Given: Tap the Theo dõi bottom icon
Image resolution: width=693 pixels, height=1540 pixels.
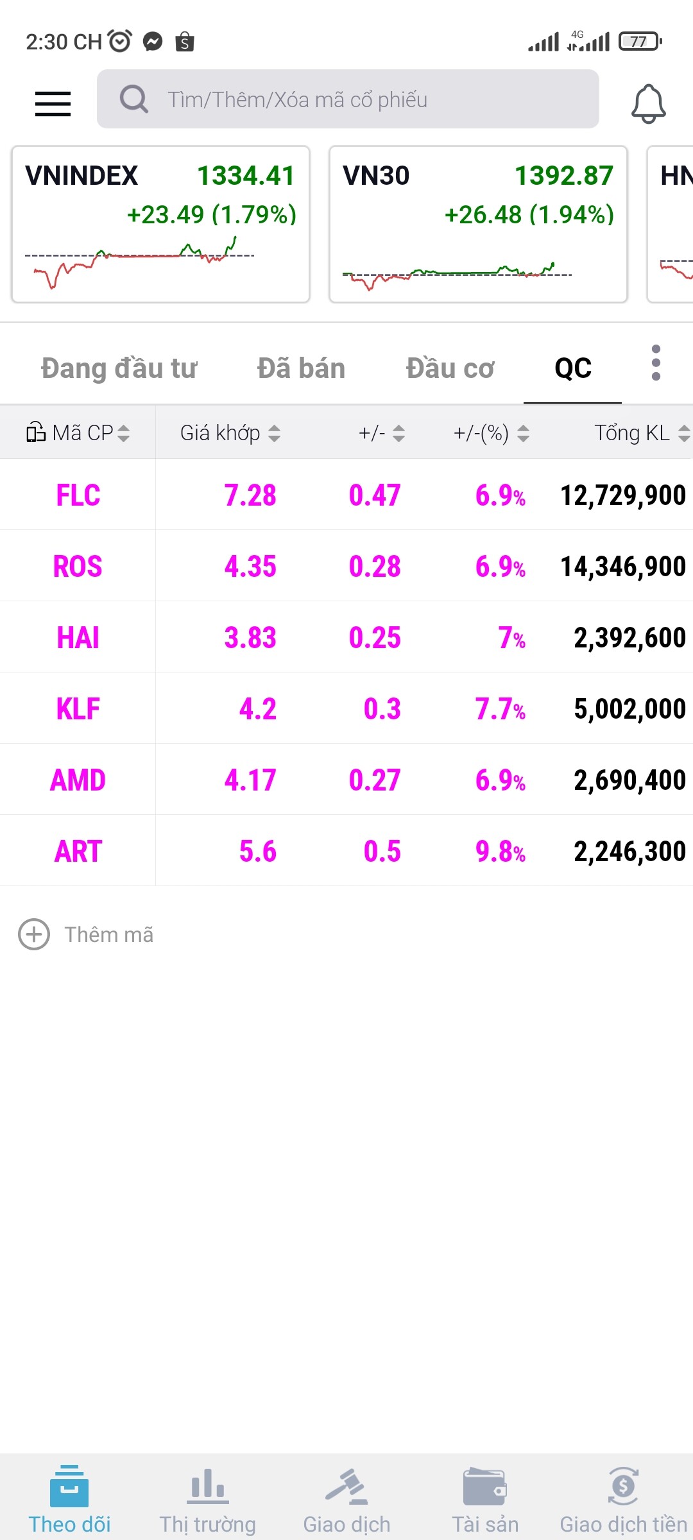Looking at the screenshot, I should pyautogui.click(x=69, y=1486).
